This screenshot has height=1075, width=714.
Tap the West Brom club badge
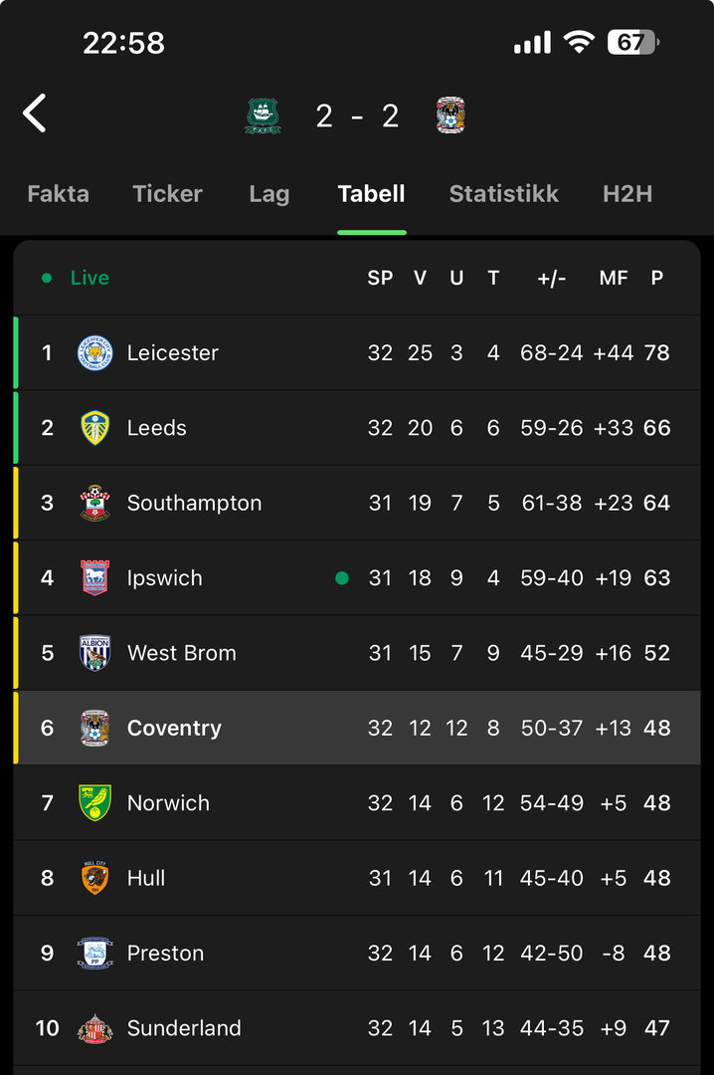[x=95, y=653]
